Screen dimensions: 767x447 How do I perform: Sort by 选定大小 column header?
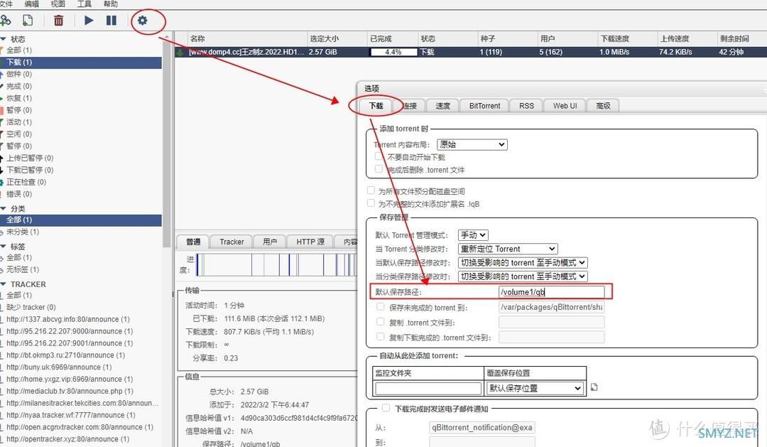337,38
